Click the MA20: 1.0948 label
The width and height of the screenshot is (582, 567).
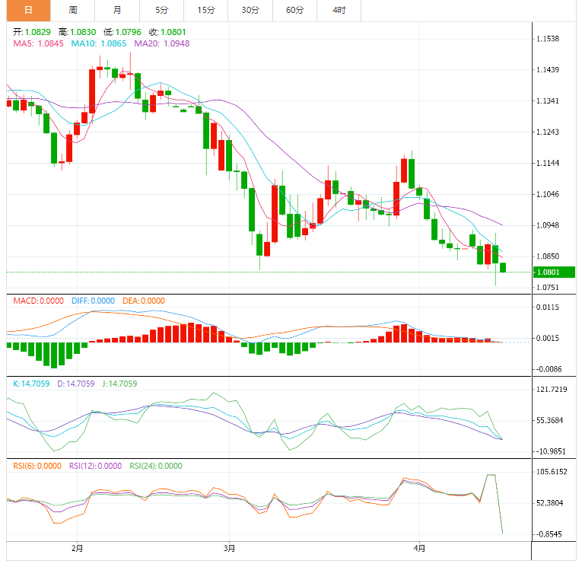[x=162, y=43]
